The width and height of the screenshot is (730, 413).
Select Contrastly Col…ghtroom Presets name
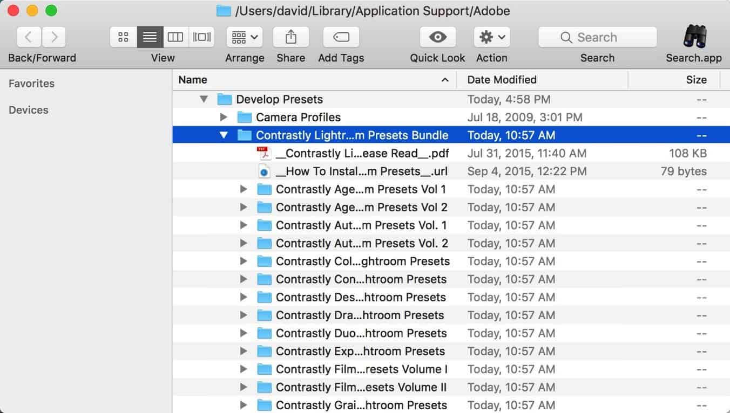[x=363, y=261]
